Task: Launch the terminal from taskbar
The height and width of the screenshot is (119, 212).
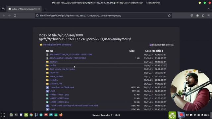Action: click(16, 115)
